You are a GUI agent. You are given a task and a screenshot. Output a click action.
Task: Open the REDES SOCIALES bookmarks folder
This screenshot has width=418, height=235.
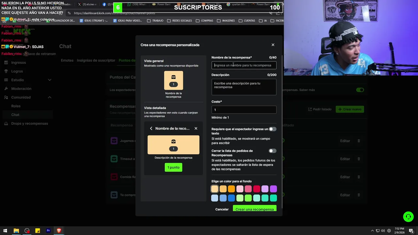179,21
